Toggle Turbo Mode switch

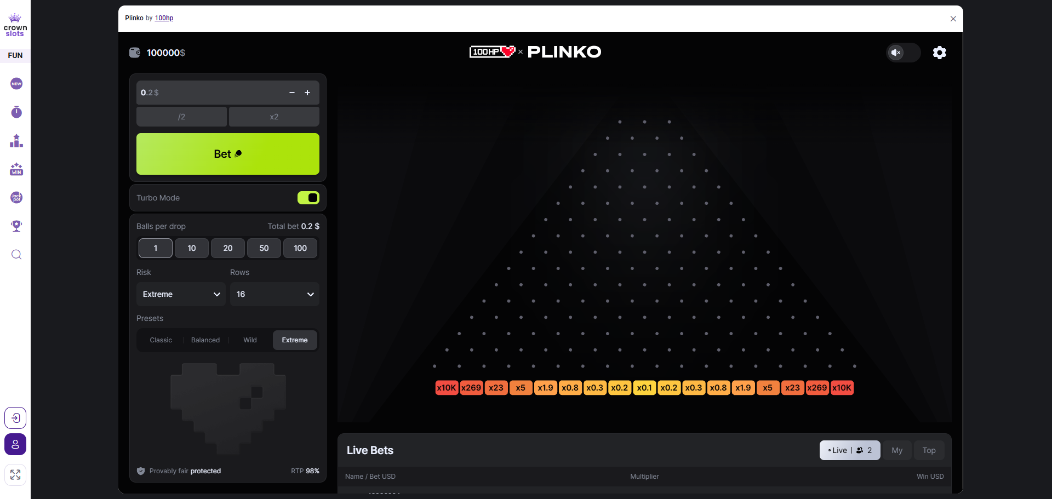point(308,198)
